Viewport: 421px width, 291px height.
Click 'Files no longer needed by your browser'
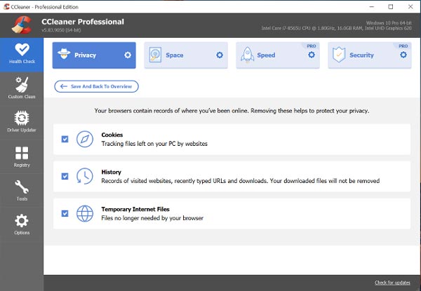click(x=152, y=218)
